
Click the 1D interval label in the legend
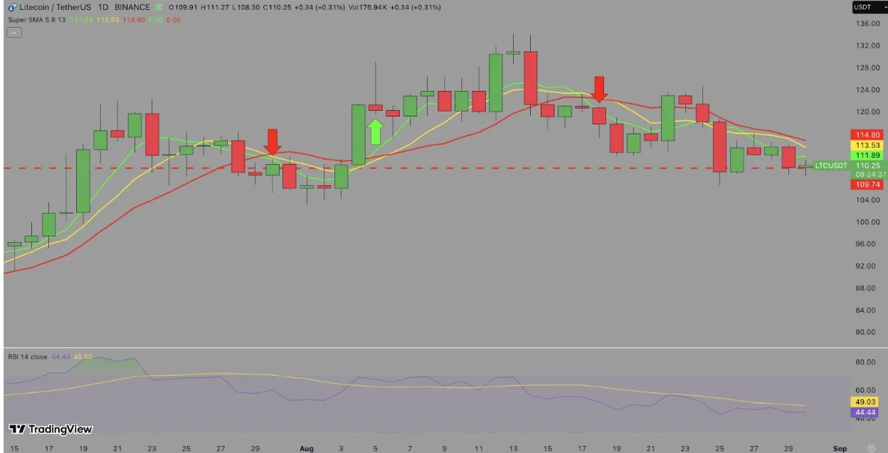click(x=102, y=7)
